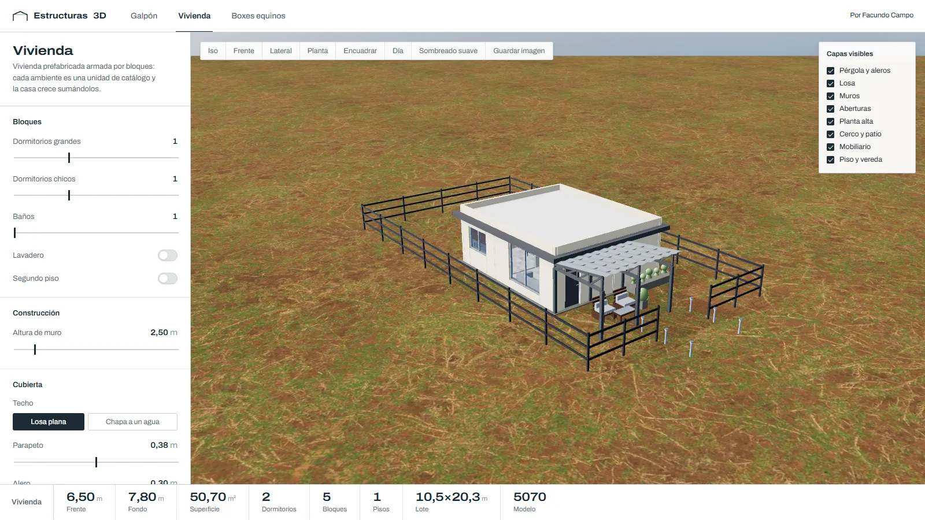
Task: Click the 2 Dormitorios count
Action: click(x=266, y=497)
